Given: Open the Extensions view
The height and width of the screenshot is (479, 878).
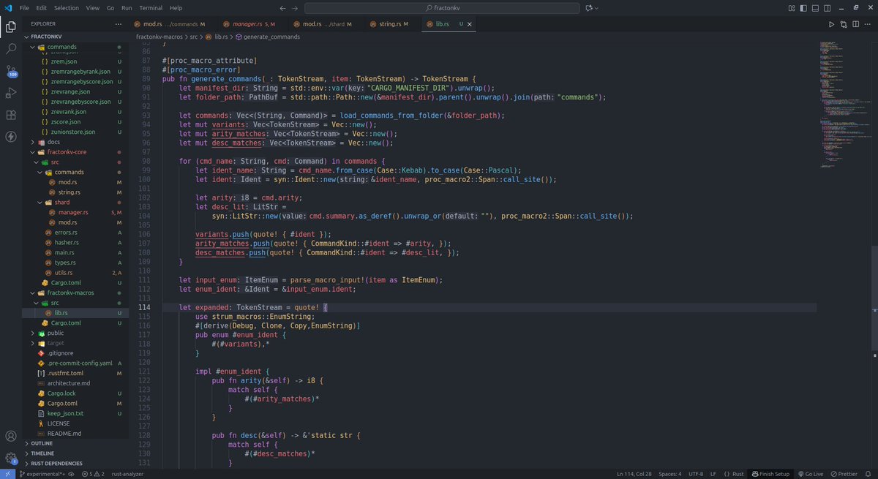Looking at the screenshot, I should click(11, 115).
